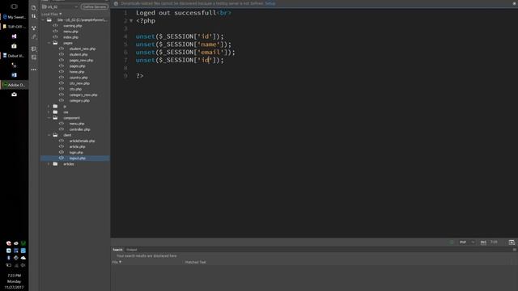Open the site selector dropdown

[x=60, y=6]
